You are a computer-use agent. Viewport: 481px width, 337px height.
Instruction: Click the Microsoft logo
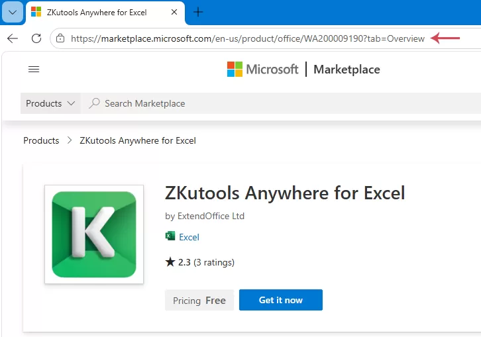click(x=262, y=70)
